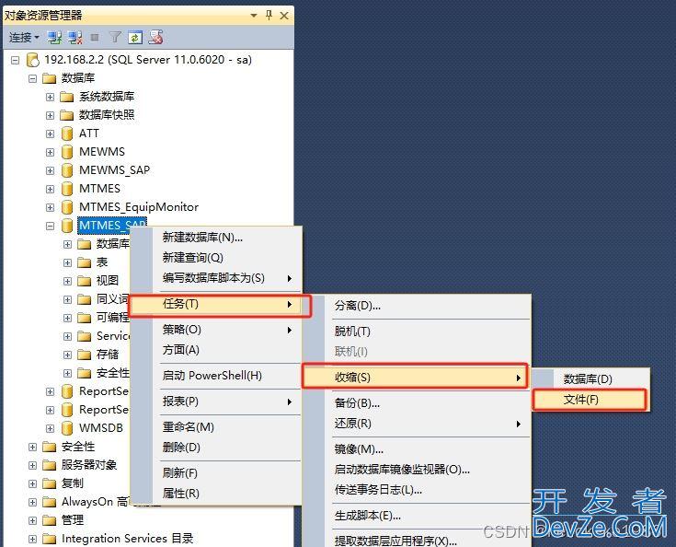Click the MEWMS_SAP database cylinder icon

(x=67, y=170)
